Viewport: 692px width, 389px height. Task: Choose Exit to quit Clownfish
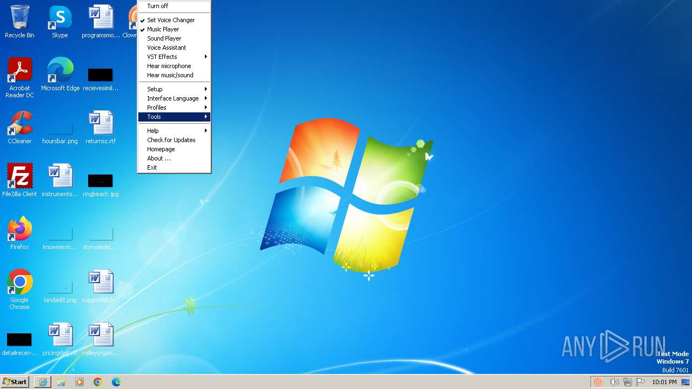(x=174, y=167)
